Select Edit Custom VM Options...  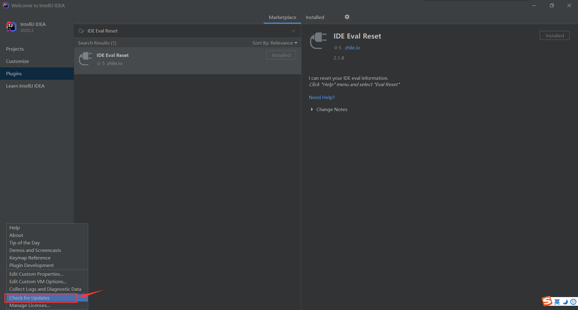coord(47,281)
